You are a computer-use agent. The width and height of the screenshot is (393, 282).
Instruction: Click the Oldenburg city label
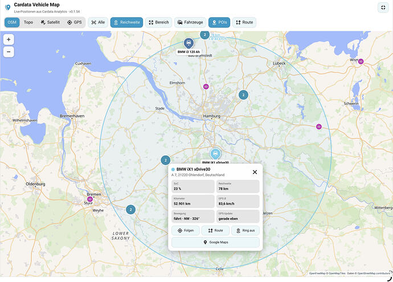tap(35, 184)
